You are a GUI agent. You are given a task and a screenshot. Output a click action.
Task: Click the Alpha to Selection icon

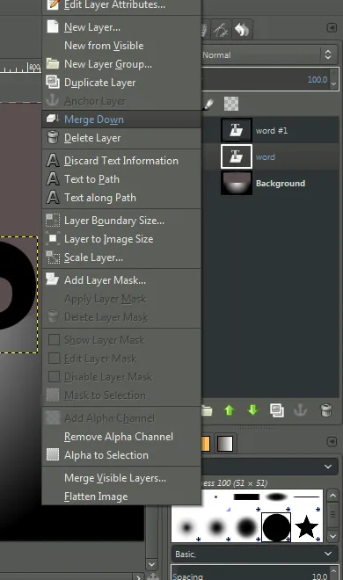tap(53, 454)
